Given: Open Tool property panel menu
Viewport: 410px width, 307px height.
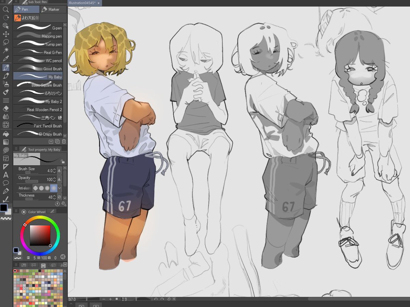Looking at the screenshot, I should pyautogui.click(x=16, y=149).
